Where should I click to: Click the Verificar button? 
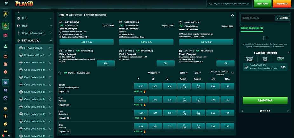(x=282, y=18)
